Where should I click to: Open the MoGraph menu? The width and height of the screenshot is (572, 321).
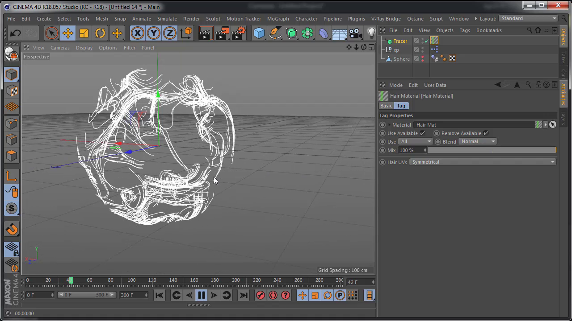pyautogui.click(x=278, y=19)
